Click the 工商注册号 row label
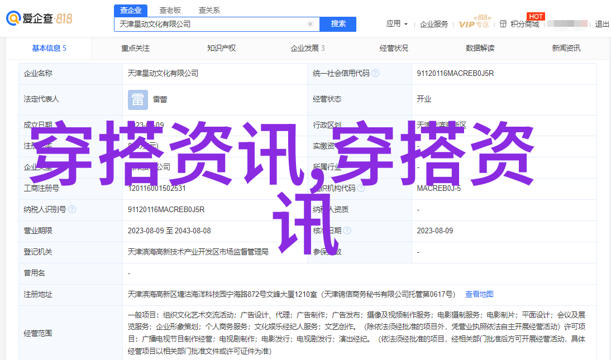 [x=41, y=188]
